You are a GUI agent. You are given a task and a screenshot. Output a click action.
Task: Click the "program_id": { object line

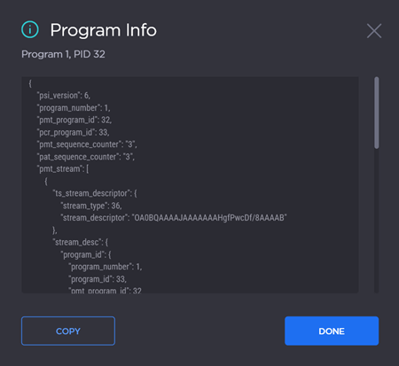click(x=86, y=254)
